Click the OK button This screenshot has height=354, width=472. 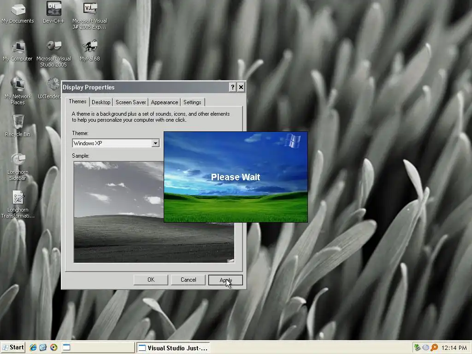tap(151, 280)
